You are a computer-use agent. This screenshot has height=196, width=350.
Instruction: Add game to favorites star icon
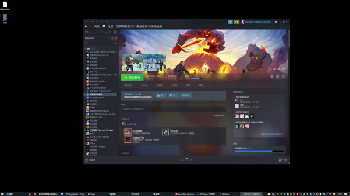[x=283, y=77]
